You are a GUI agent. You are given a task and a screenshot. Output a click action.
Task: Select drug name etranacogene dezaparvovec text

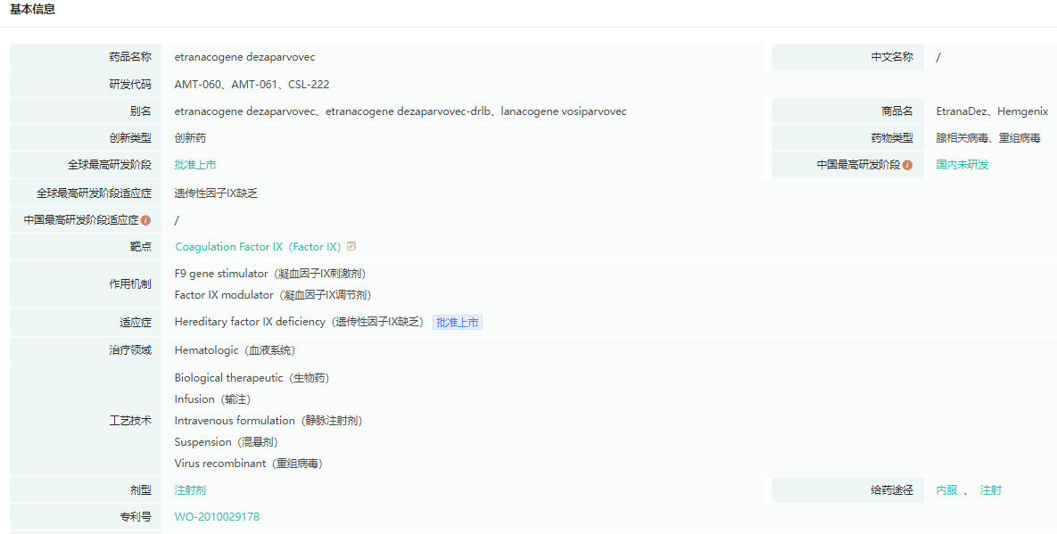coord(244,57)
